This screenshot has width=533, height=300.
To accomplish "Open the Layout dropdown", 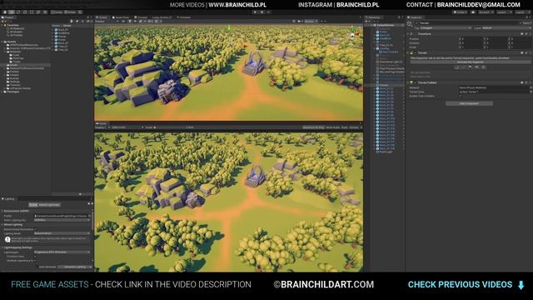I will click(523, 12).
